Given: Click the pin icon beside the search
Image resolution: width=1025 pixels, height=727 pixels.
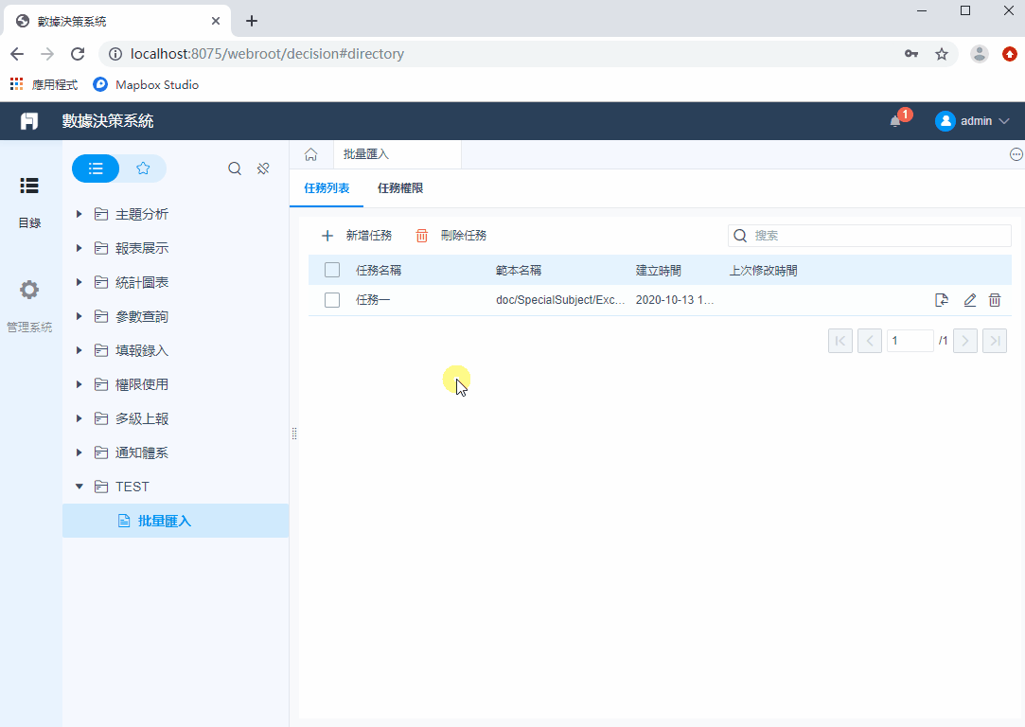Looking at the screenshot, I should point(262,168).
